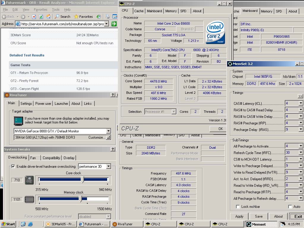This screenshot has width=304, height=228.
Task: Open Start menu on taskbar
Action: [x=8, y=224]
